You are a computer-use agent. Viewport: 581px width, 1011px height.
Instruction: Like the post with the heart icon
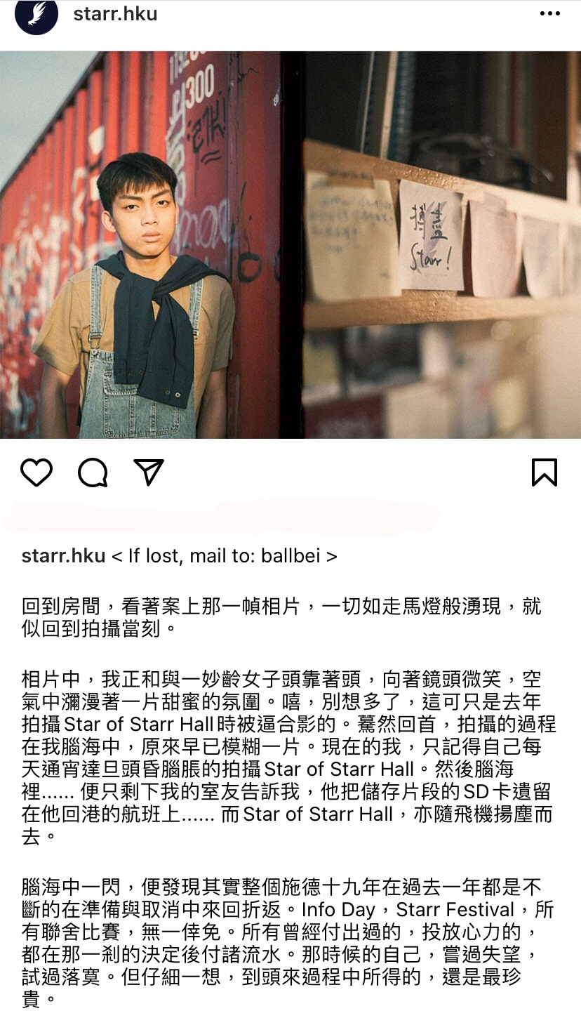[x=36, y=473]
